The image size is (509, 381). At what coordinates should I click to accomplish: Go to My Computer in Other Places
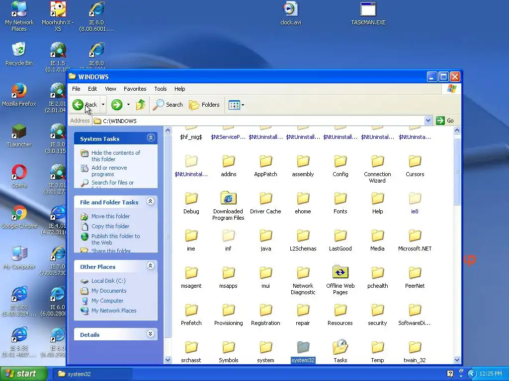(107, 301)
